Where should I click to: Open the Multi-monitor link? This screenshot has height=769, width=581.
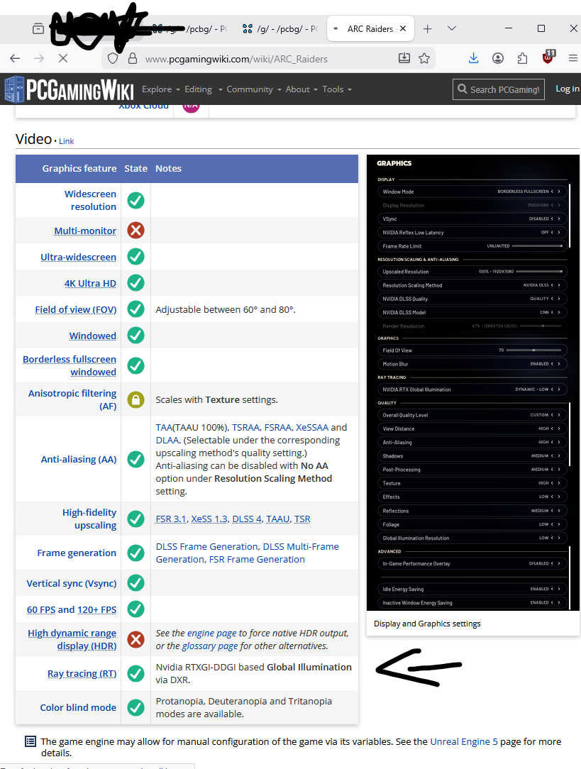point(85,231)
